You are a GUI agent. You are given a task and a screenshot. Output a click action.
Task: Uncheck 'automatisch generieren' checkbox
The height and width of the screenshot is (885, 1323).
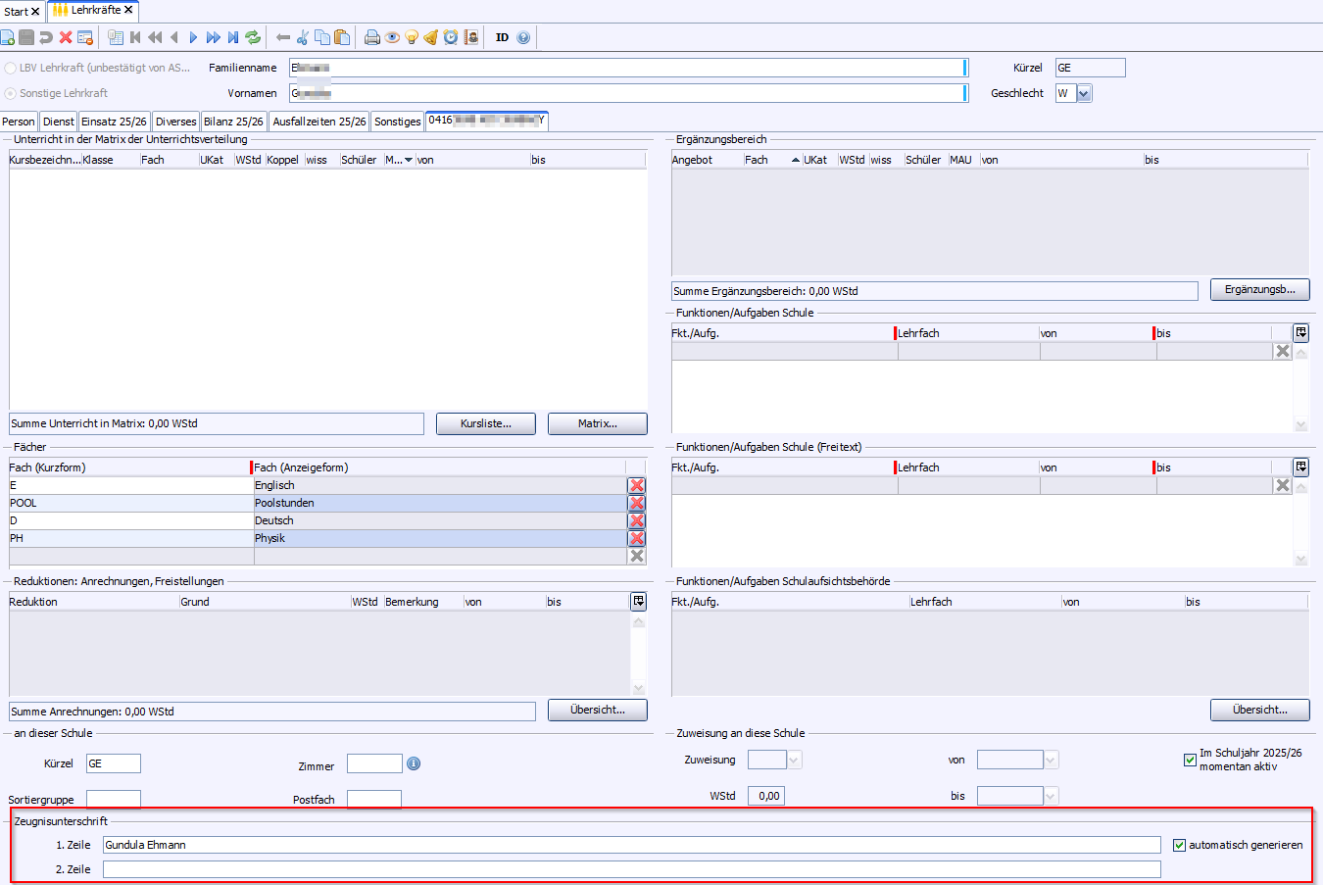(1179, 845)
